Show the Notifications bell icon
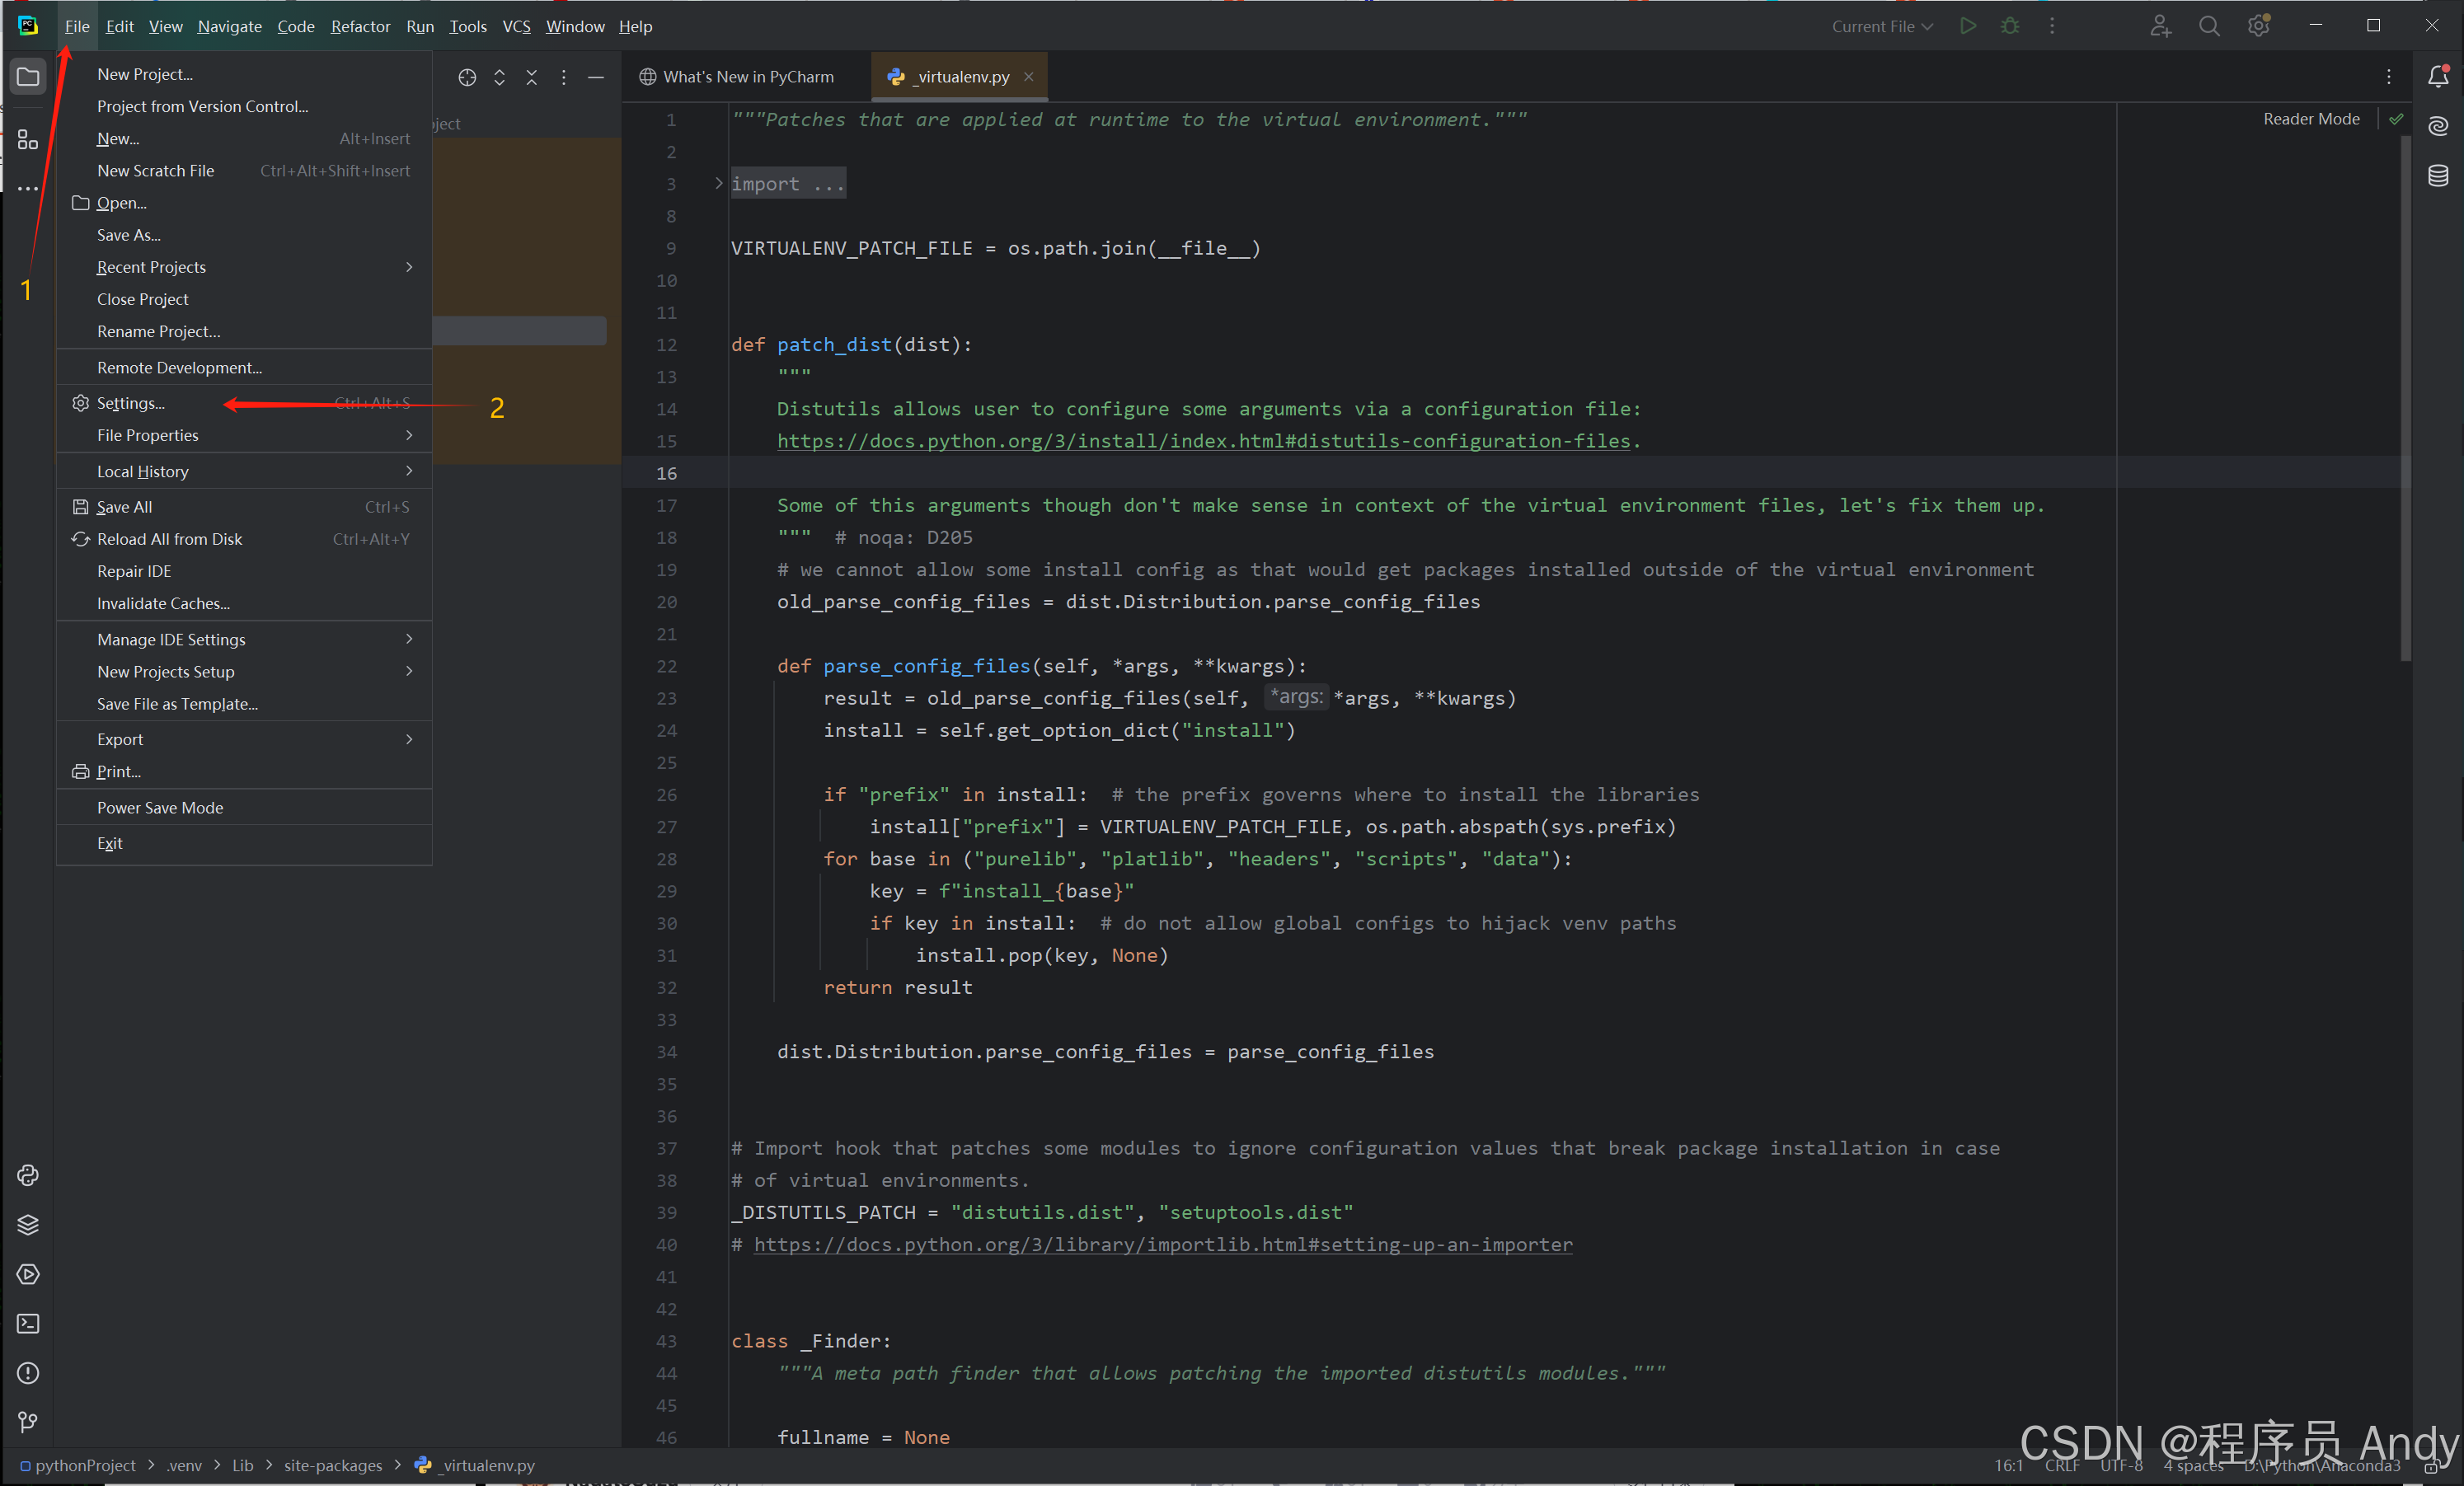 click(2438, 77)
